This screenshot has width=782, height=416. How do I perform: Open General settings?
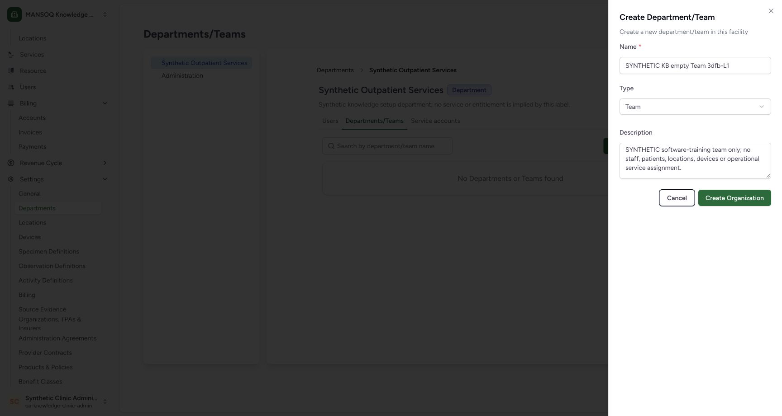(x=29, y=194)
